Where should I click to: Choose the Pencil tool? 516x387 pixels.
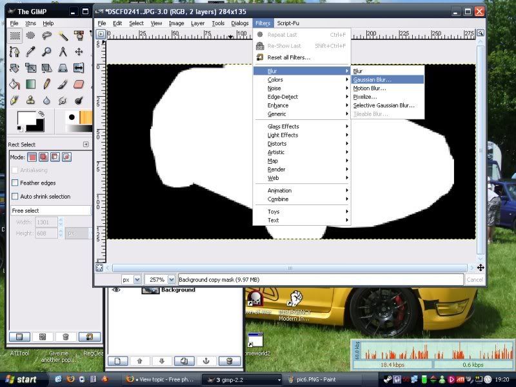(x=46, y=84)
